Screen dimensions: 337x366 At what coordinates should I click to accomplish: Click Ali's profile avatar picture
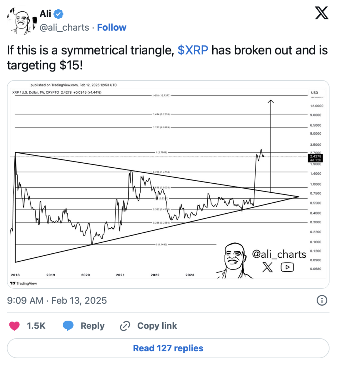pos(21,21)
